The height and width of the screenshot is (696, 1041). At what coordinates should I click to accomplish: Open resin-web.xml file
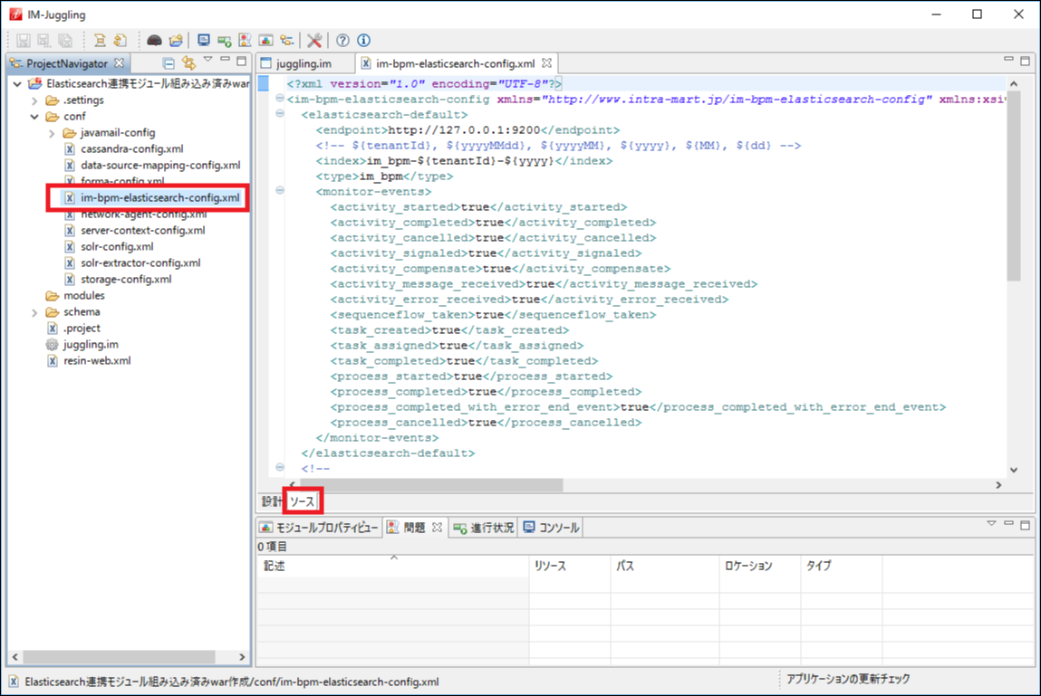click(x=96, y=361)
